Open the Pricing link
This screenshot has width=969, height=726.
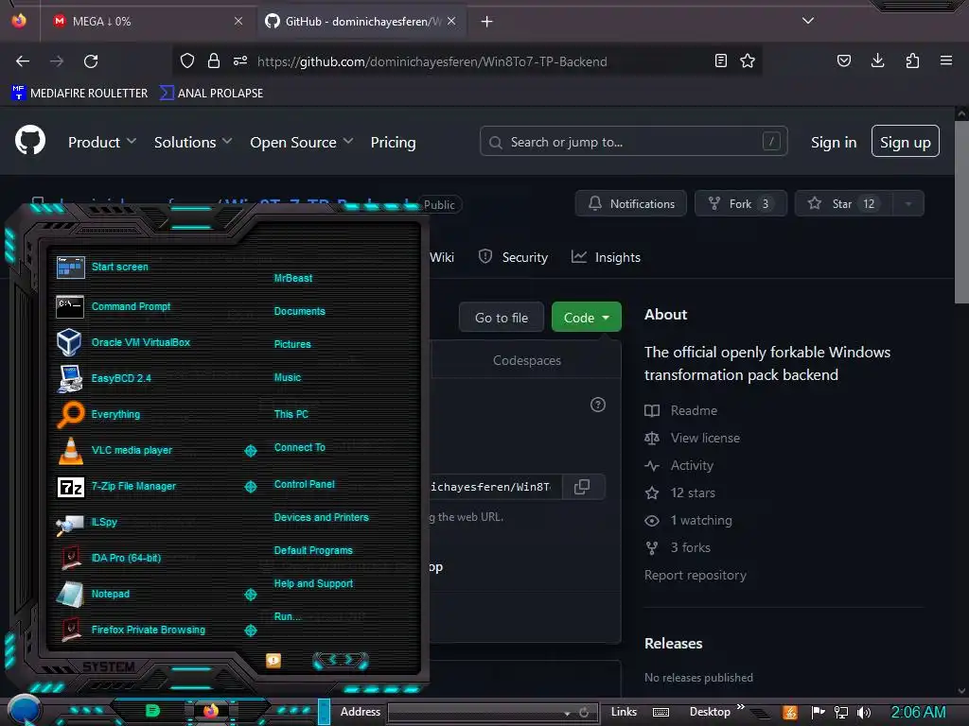[393, 143]
